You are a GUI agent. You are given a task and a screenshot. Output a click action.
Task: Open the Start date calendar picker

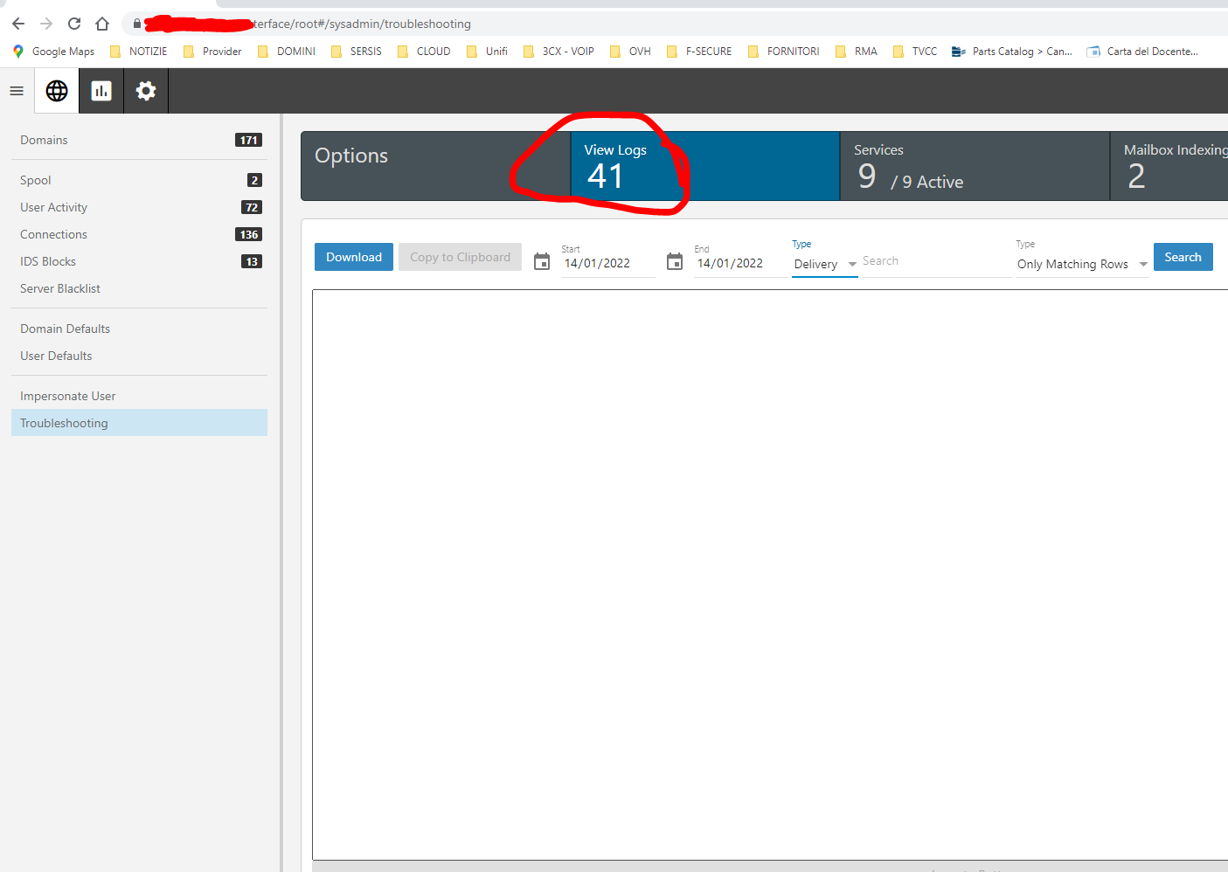click(x=542, y=261)
